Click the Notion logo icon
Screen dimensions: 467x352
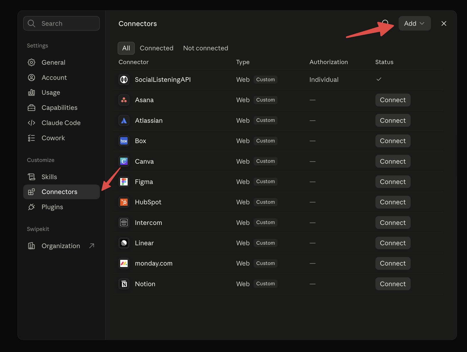pos(124,284)
